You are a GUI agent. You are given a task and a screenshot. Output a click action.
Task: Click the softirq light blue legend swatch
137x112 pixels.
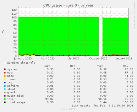(5, 86)
